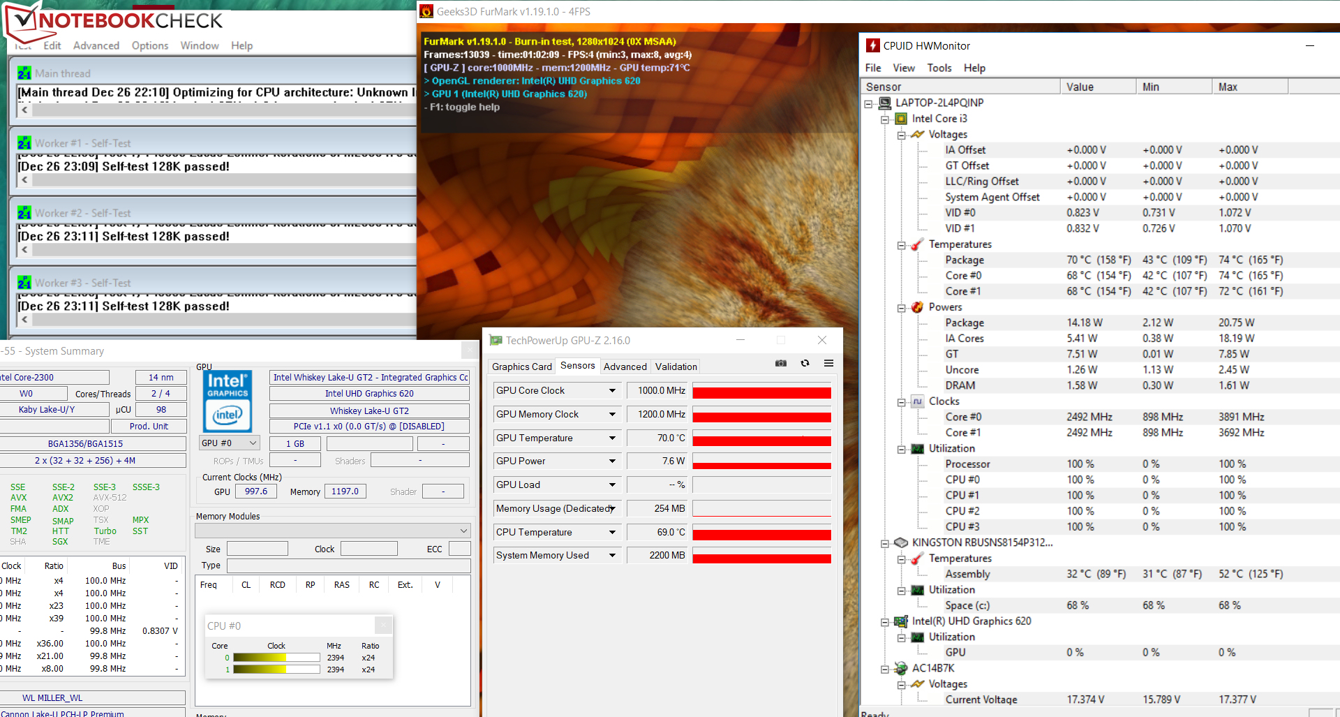
Task: Click the CPUID HWMonitor title bar icon
Action: tap(872, 45)
